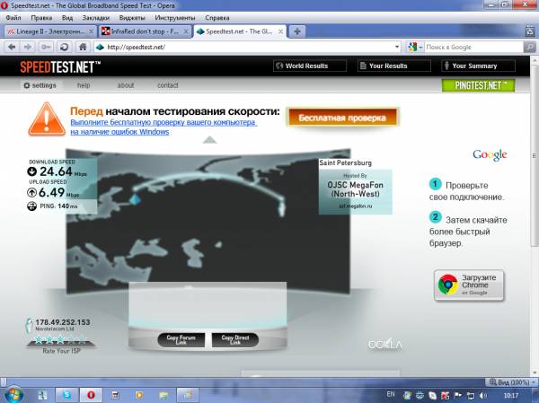This screenshot has width=539, height=403.
Task: Open Speedtest settings
Action: tap(40, 85)
